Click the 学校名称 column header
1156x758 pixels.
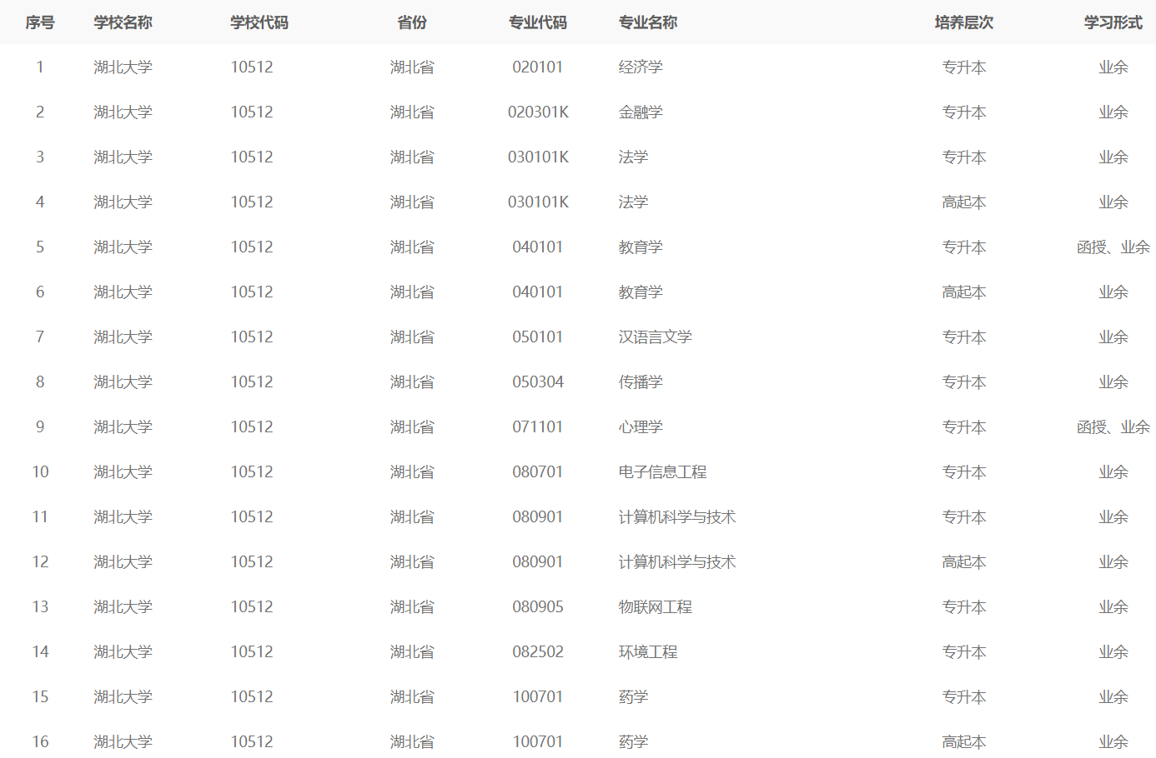[x=123, y=22]
